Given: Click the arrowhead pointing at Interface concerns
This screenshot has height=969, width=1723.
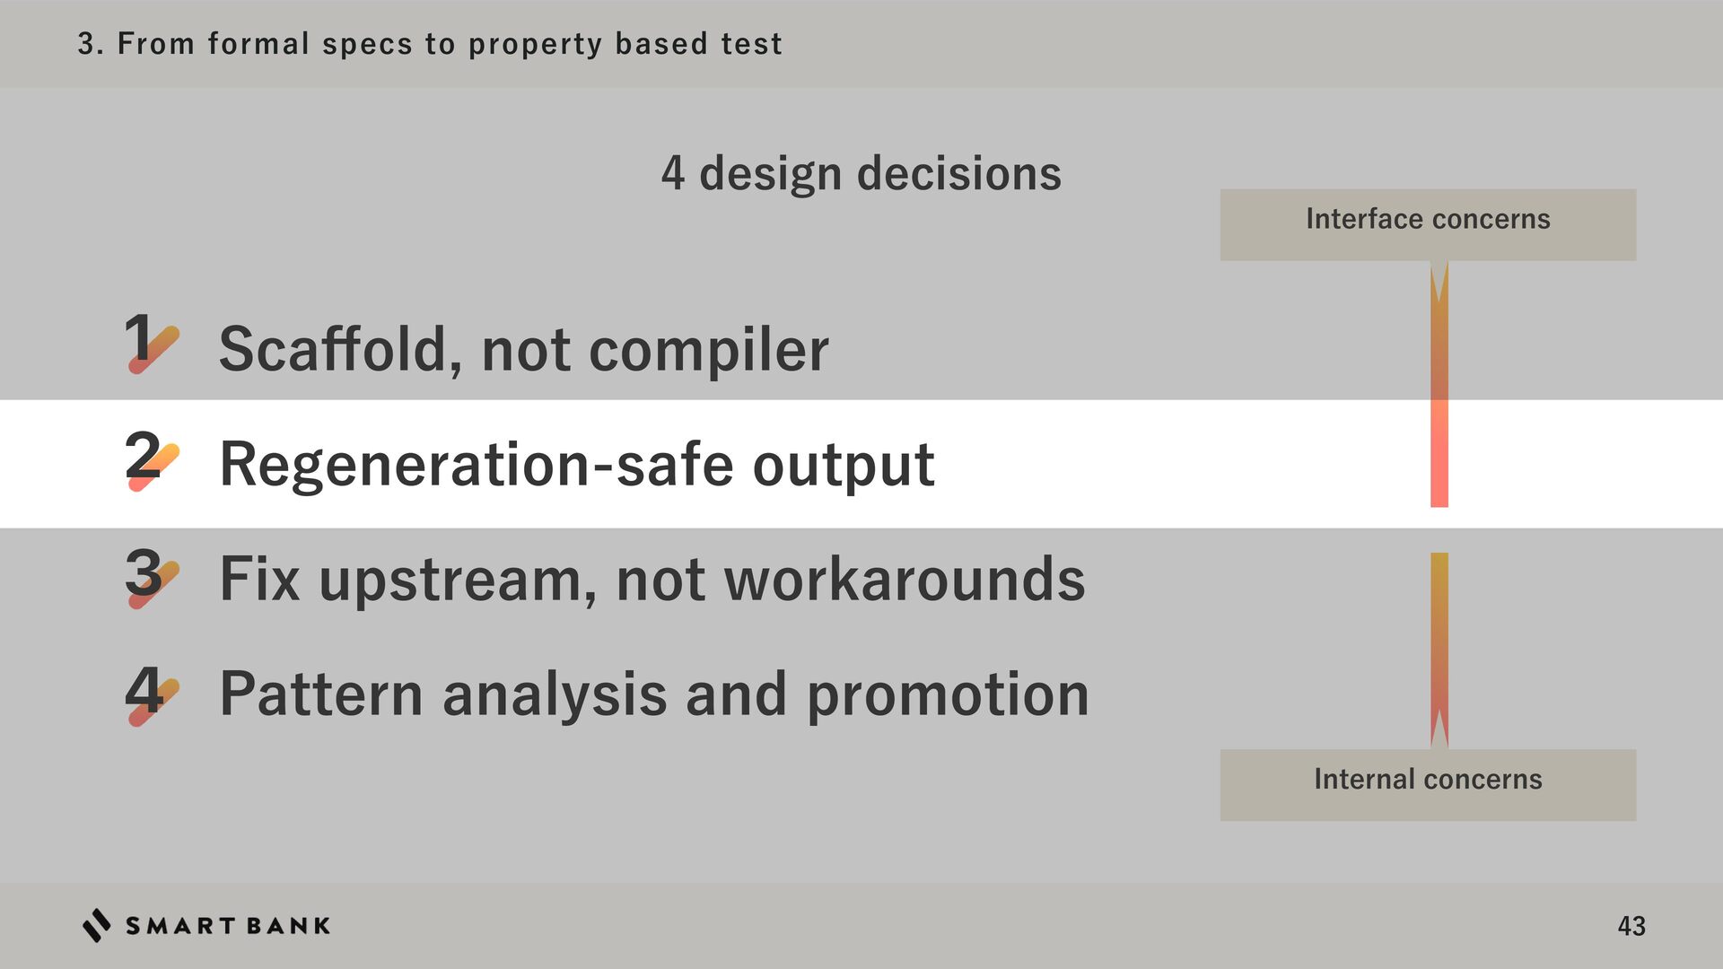Looking at the screenshot, I should pos(1439,280).
